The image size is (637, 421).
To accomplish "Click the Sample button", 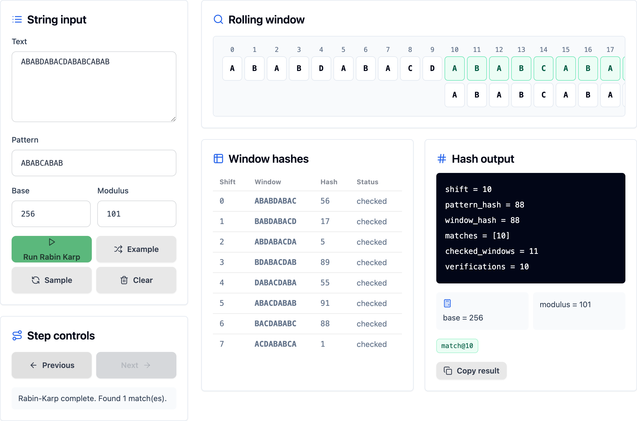I will point(52,280).
